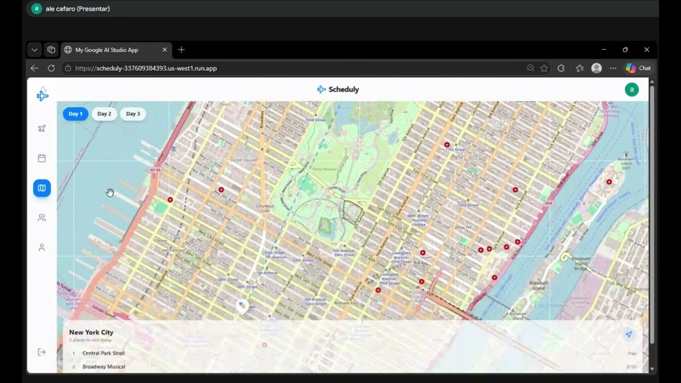Click the logout icon in sidebar

(x=42, y=352)
